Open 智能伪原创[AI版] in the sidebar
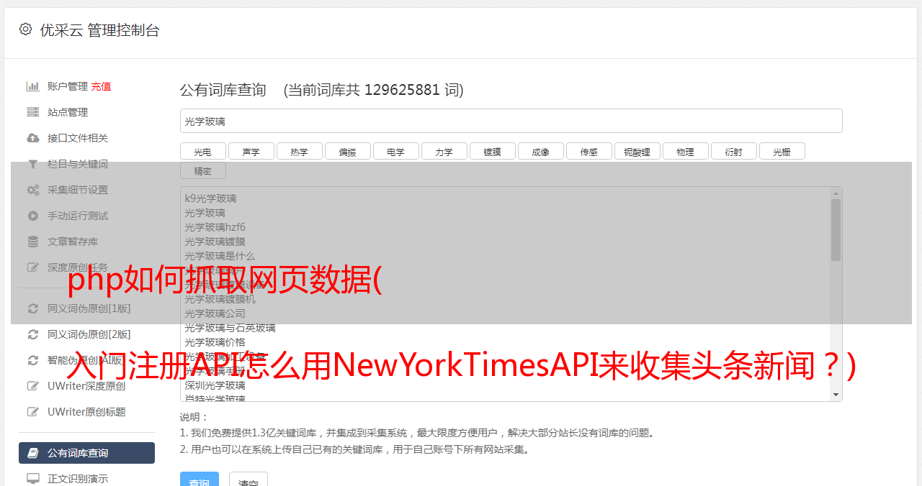The width and height of the screenshot is (922, 486). tap(86, 360)
